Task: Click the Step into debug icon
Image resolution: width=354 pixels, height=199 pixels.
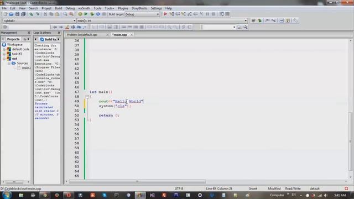Action: point(184,14)
